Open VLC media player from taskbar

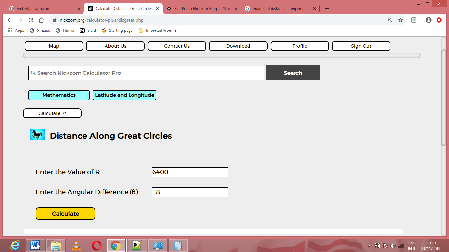point(76,245)
